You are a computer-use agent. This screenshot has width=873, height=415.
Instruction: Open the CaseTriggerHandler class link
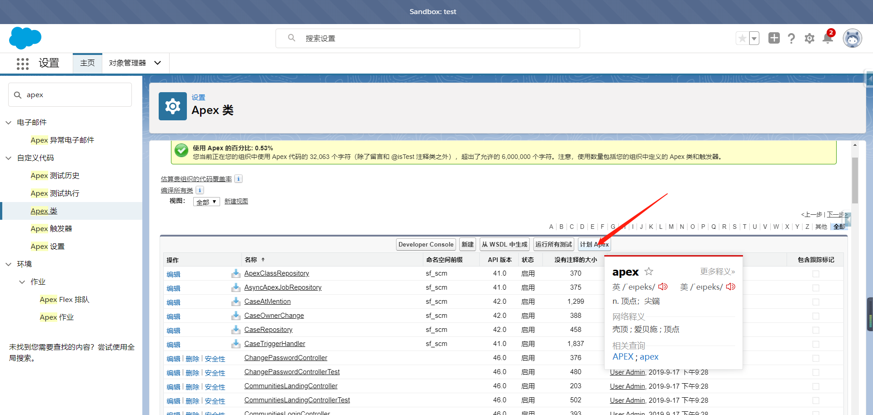275,344
